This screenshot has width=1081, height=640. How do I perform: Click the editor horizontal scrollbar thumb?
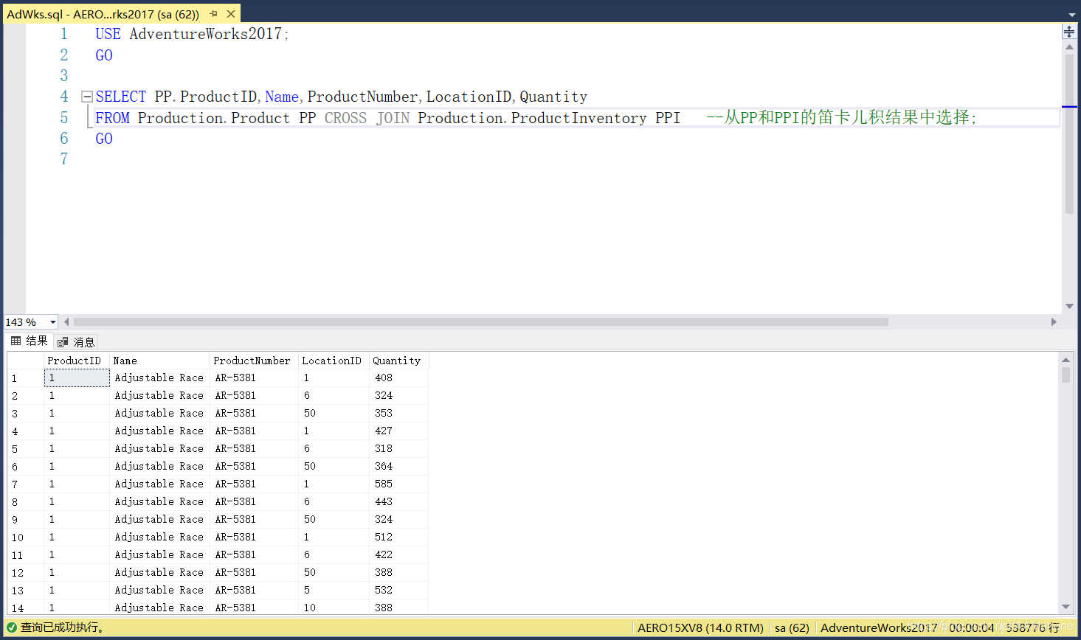pyautogui.click(x=480, y=321)
